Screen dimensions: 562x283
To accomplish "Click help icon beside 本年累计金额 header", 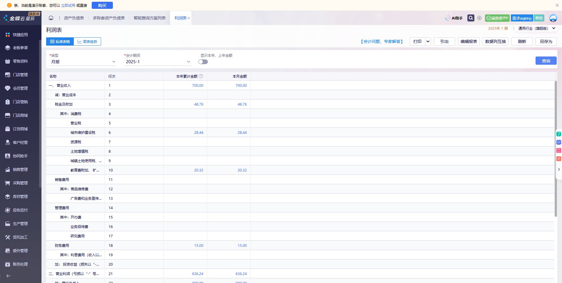I will coord(201,76).
